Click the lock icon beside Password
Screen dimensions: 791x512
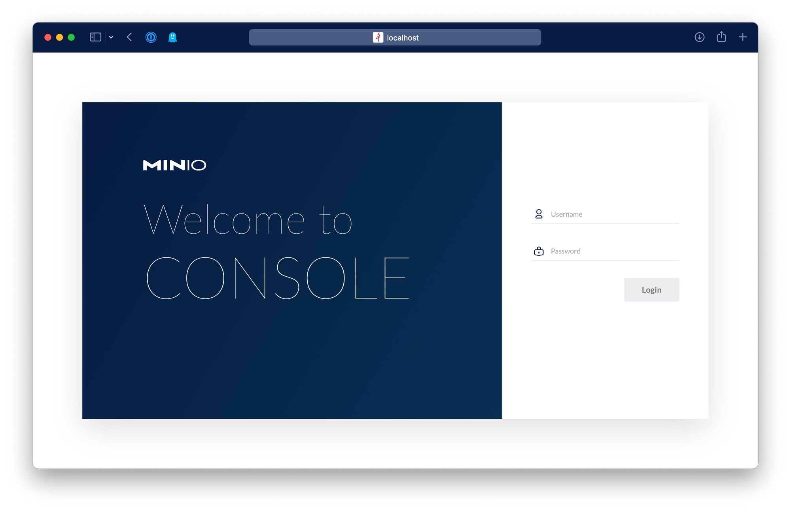click(x=539, y=251)
